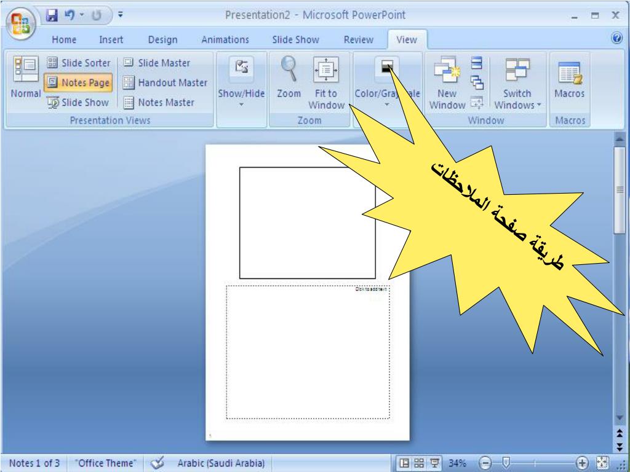Viewport: 630px width, 472px height.
Task: Click "Office Theme" status bar entry
Action: tap(106, 463)
